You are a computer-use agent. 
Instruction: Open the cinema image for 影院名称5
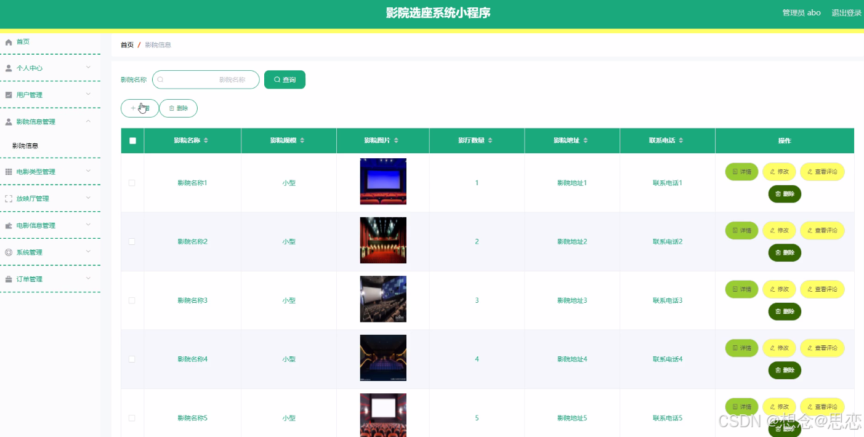click(x=383, y=415)
